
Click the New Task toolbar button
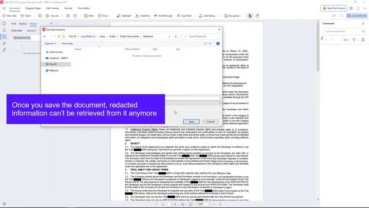9,16
